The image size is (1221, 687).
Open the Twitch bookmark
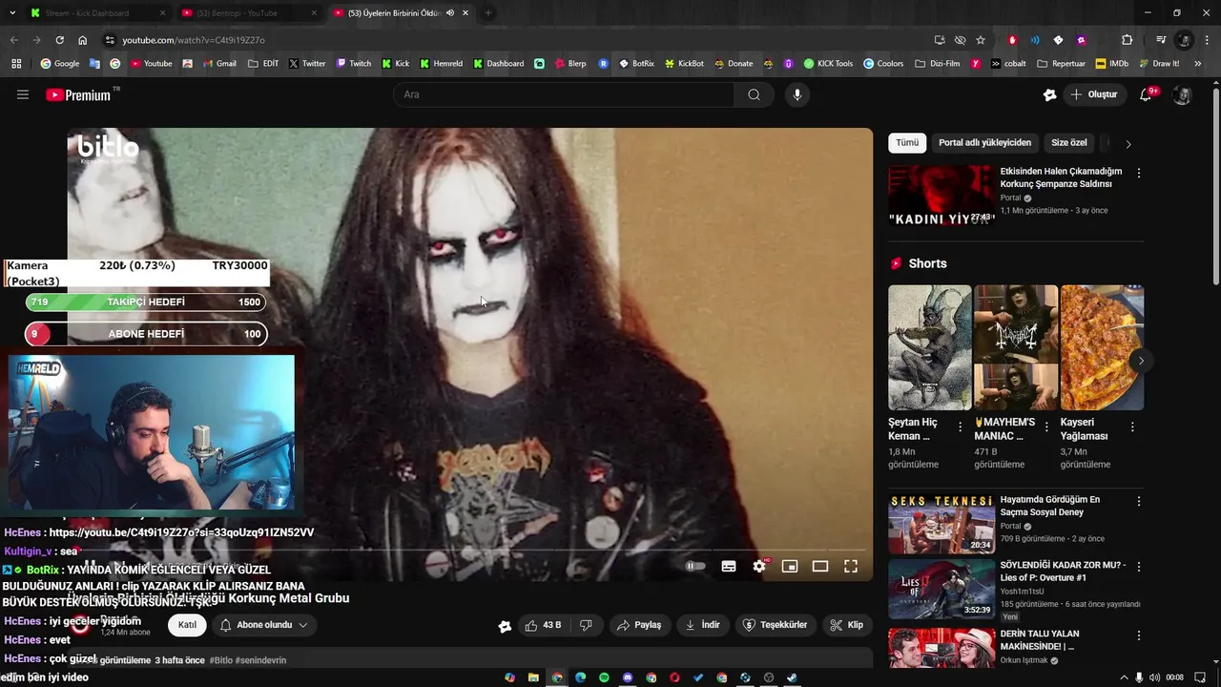click(x=353, y=64)
